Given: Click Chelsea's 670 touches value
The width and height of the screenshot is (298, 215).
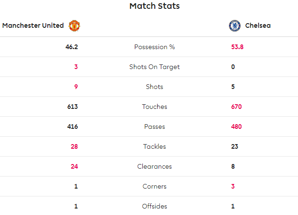Looking at the screenshot, I should pyautogui.click(x=236, y=107).
